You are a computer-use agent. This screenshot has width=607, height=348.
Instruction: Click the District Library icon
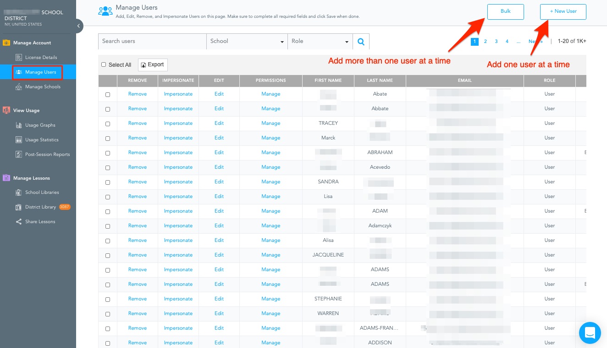(19, 207)
